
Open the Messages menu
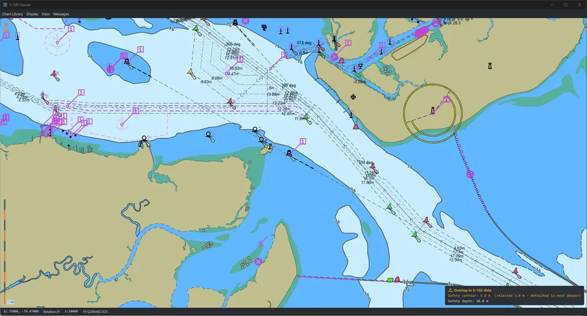(x=61, y=14)
